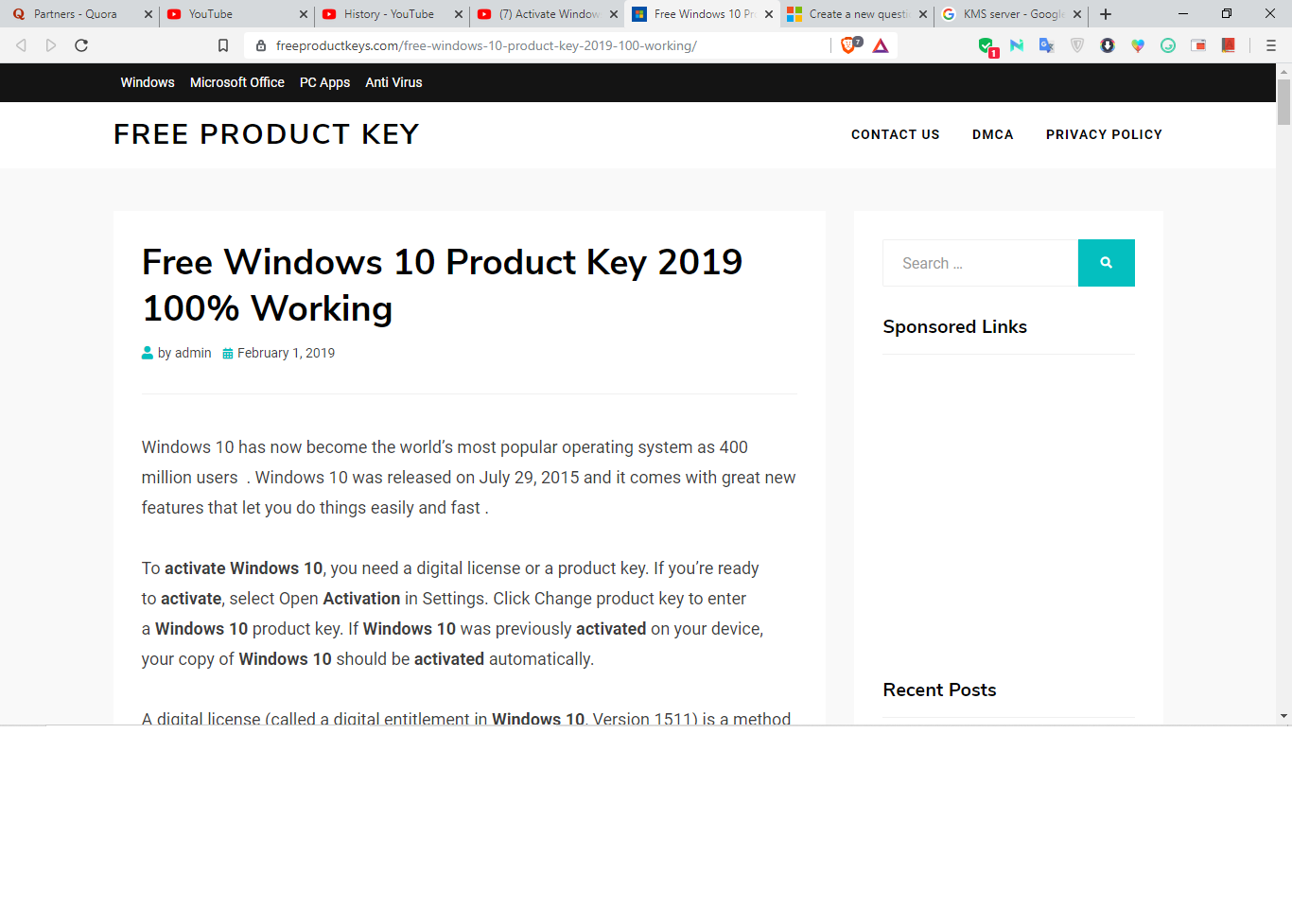Open the red window capture extension
This screenshot has height=908, width=1292.
tap(1198, 45)
